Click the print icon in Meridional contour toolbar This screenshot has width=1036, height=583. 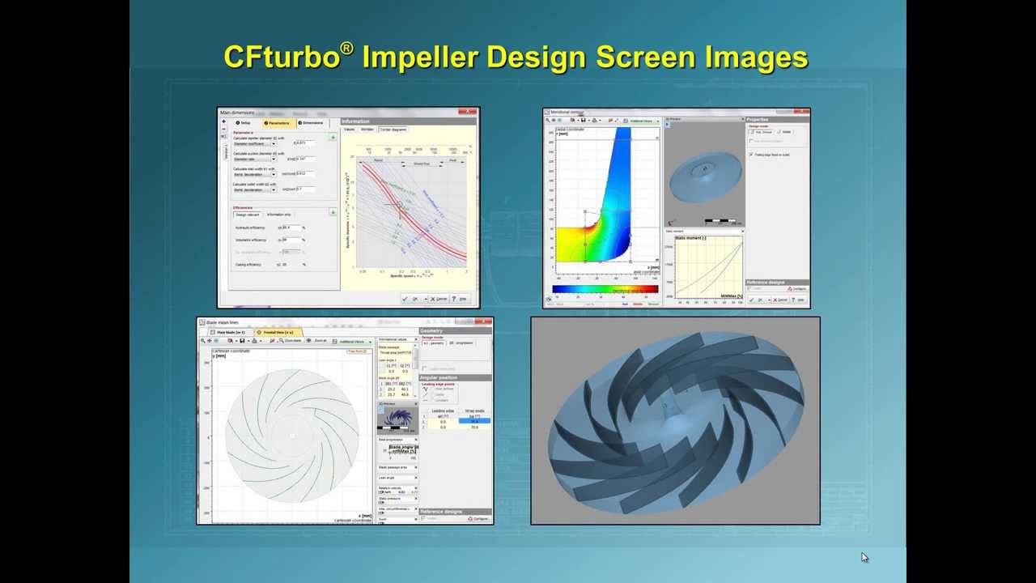594,120
